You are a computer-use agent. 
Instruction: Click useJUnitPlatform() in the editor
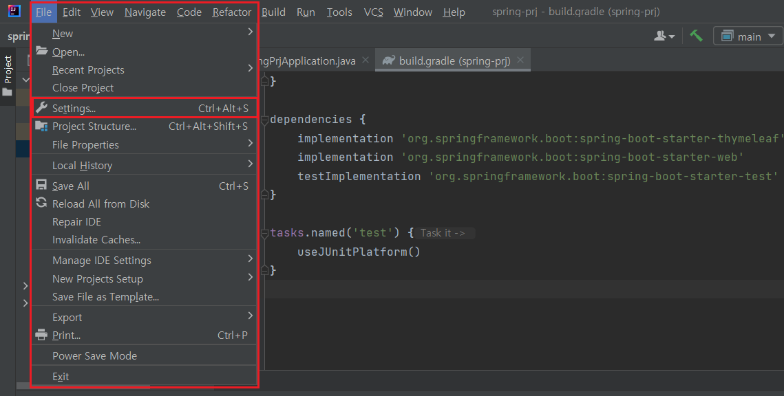pyautogui.click(x=359, y=252)
